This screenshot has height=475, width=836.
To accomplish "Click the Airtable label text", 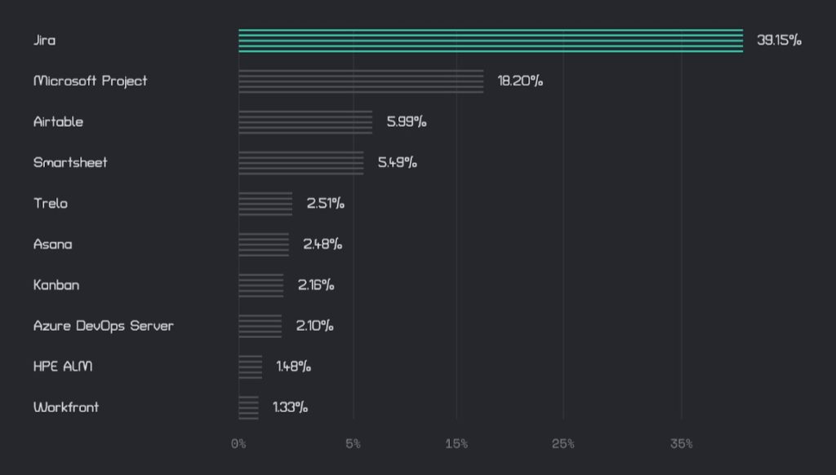I will 58,122.
